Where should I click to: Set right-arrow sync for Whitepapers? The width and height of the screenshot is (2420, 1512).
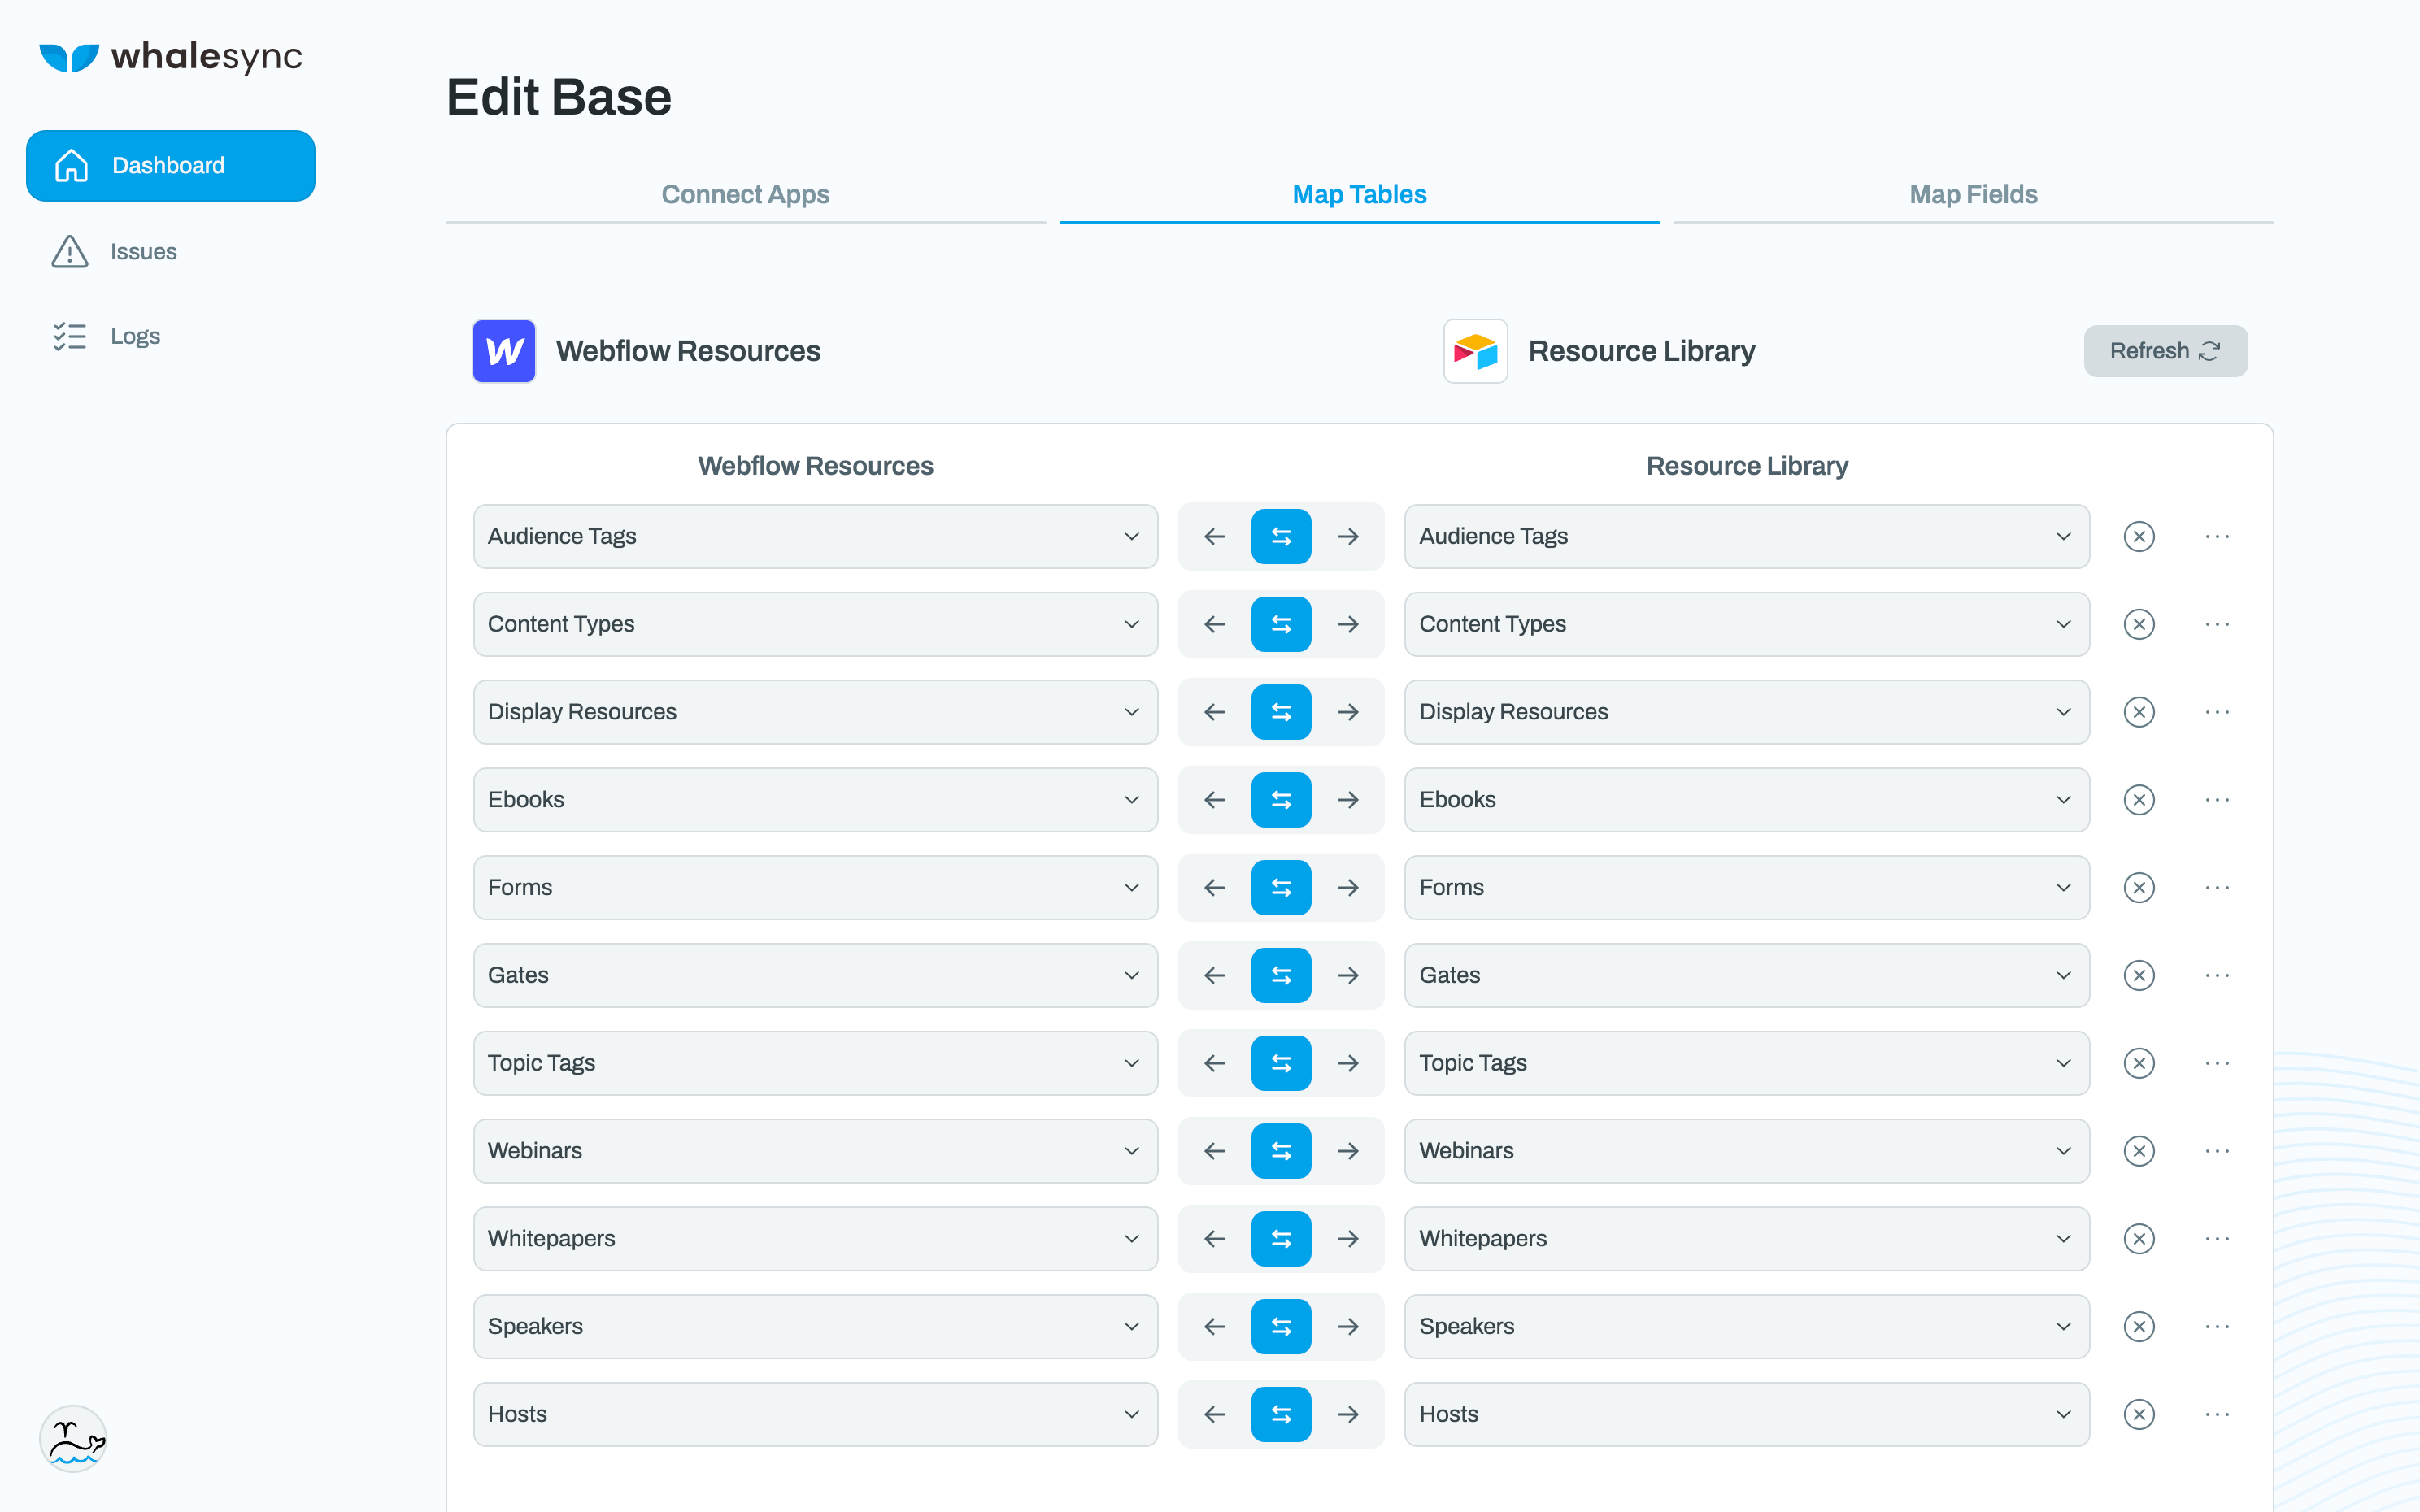pyautogui.click(x=1348, y=1239)
